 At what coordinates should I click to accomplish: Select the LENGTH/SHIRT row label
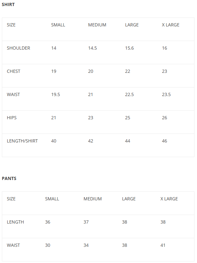pos(22,141)
